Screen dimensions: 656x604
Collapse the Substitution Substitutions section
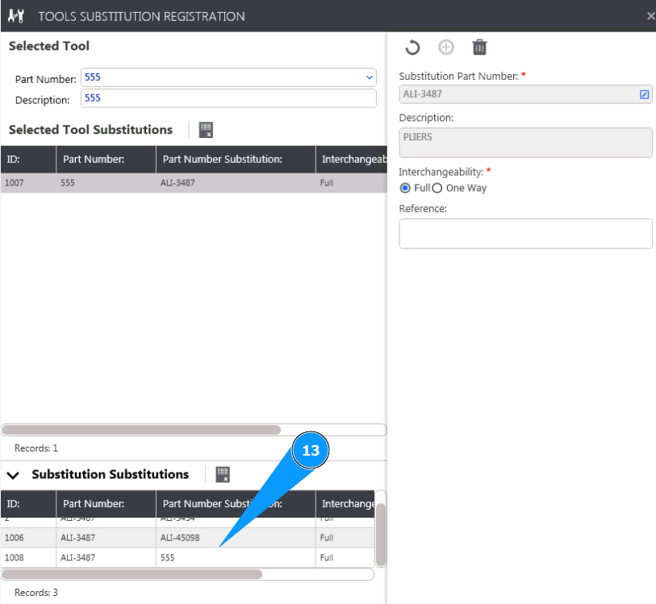tap(13, 475)
